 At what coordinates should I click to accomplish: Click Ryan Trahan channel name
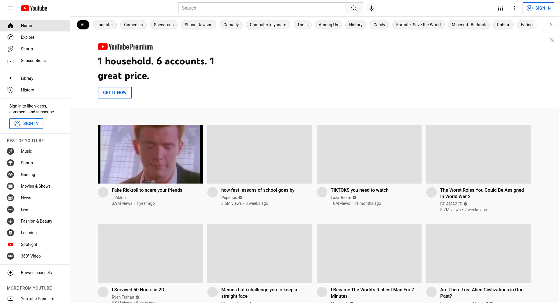click(123, 297)
